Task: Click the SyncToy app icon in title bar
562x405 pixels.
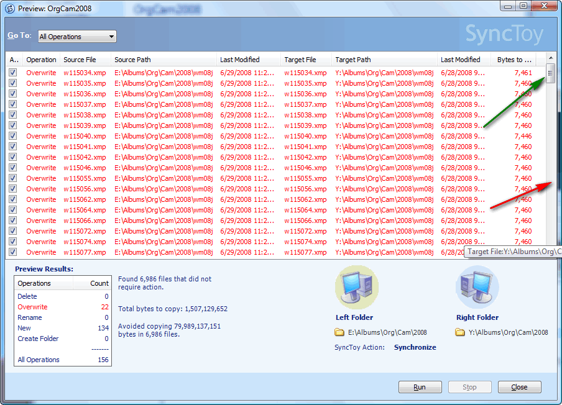Action: click(x=10, y=8)
